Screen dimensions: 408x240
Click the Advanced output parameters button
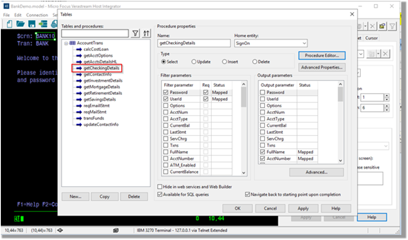tap(316, 172)
